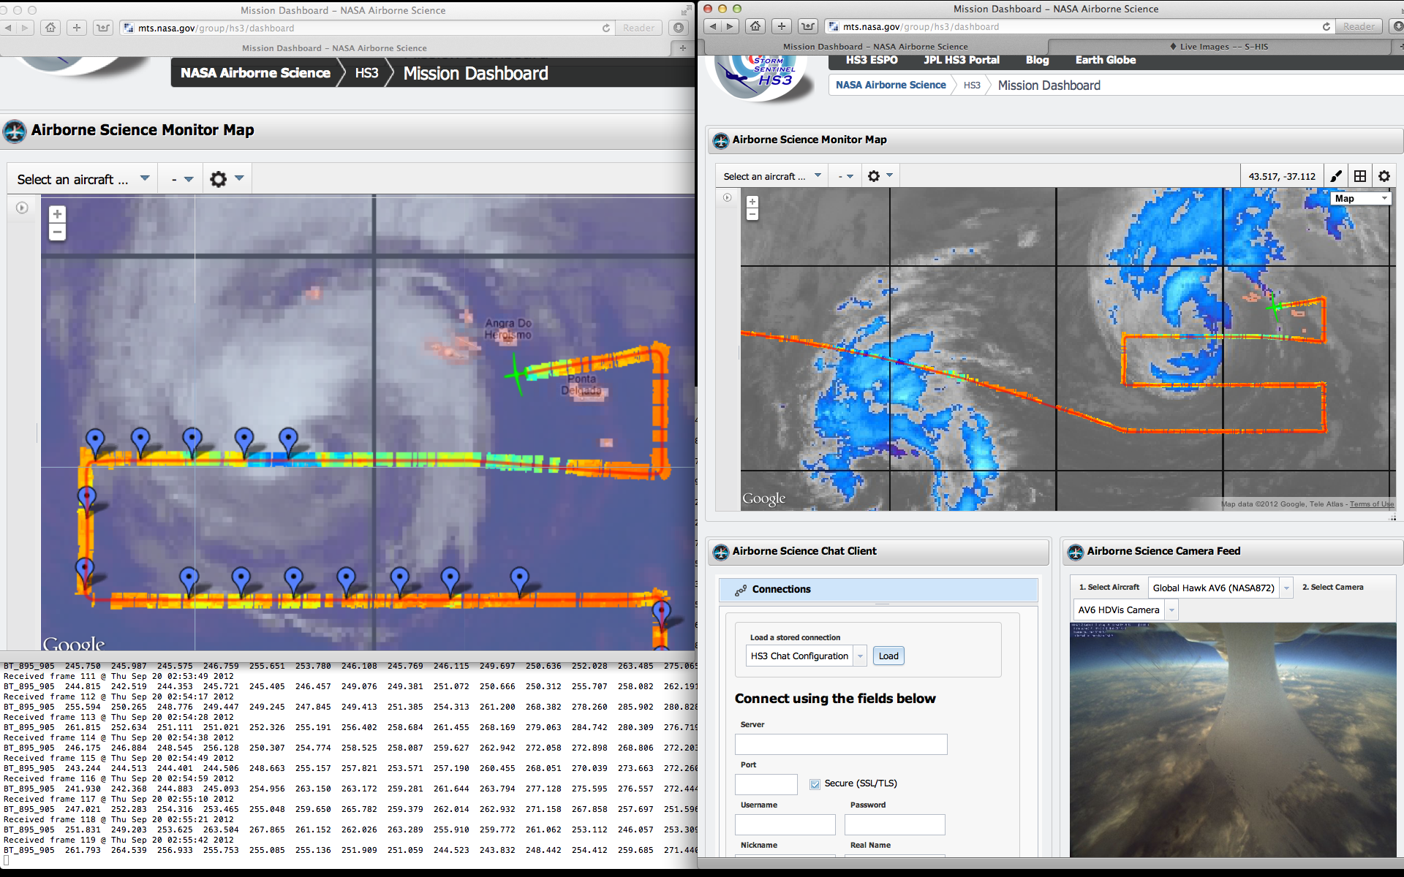
Task: Click the home button in right browser
Action: 755,26
